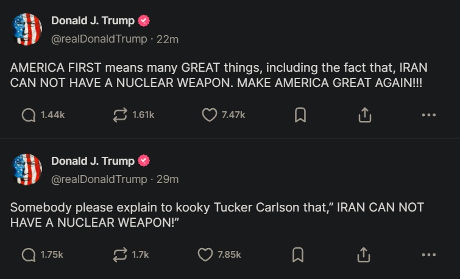Share the post from 29m ago

click(x=364, y=255)
